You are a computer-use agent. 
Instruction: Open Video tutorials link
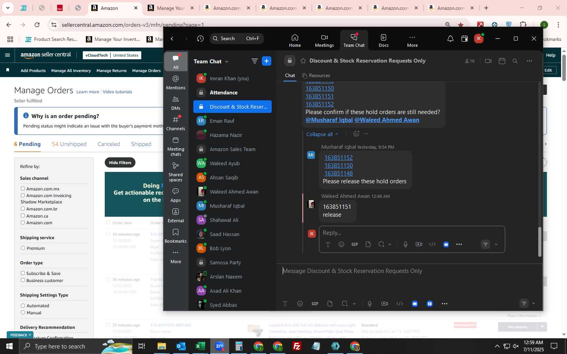[x=117, y=92]
